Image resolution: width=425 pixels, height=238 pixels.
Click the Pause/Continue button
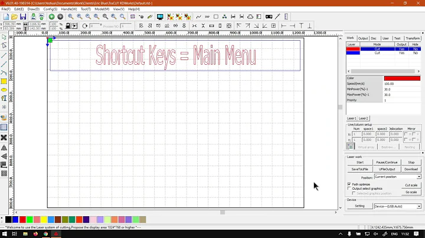click(x=387, y=163)
